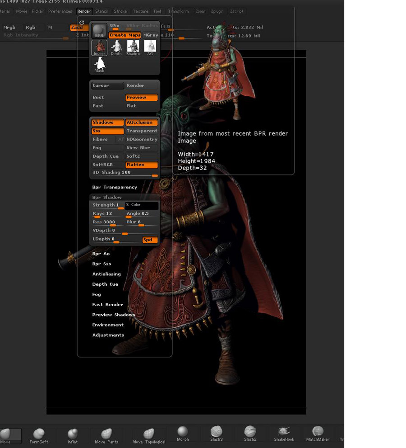The height and width of the screenshot is (448, 406).
Task: Expand the Bpr Transparency section
Action: pos(115,187)
